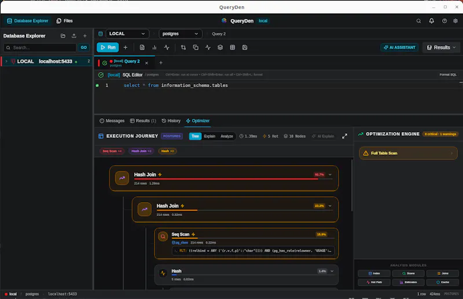Open notifications bell icon
Viewport: 463px width, 299px height.
431,21
